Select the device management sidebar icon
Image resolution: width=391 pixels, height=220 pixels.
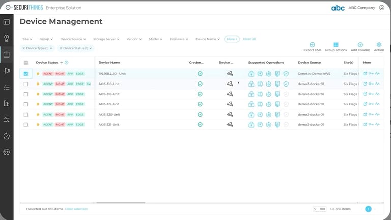[x=7, y=54]
